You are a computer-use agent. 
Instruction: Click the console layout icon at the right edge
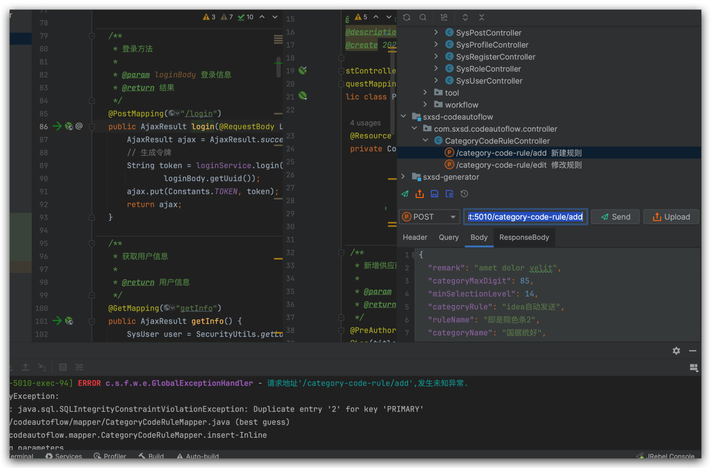[693, 368]
